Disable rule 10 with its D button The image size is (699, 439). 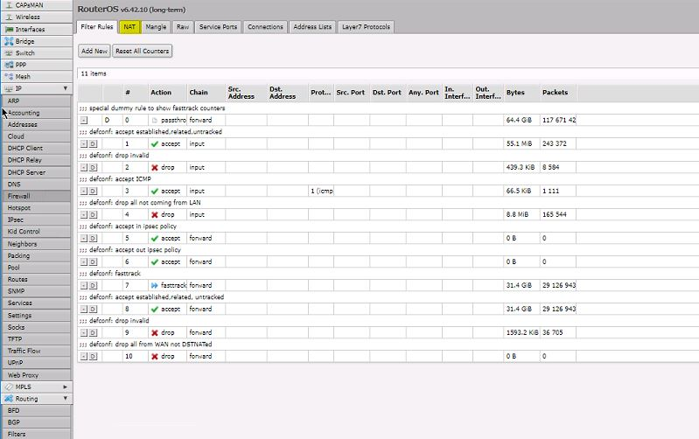(93, 357)
